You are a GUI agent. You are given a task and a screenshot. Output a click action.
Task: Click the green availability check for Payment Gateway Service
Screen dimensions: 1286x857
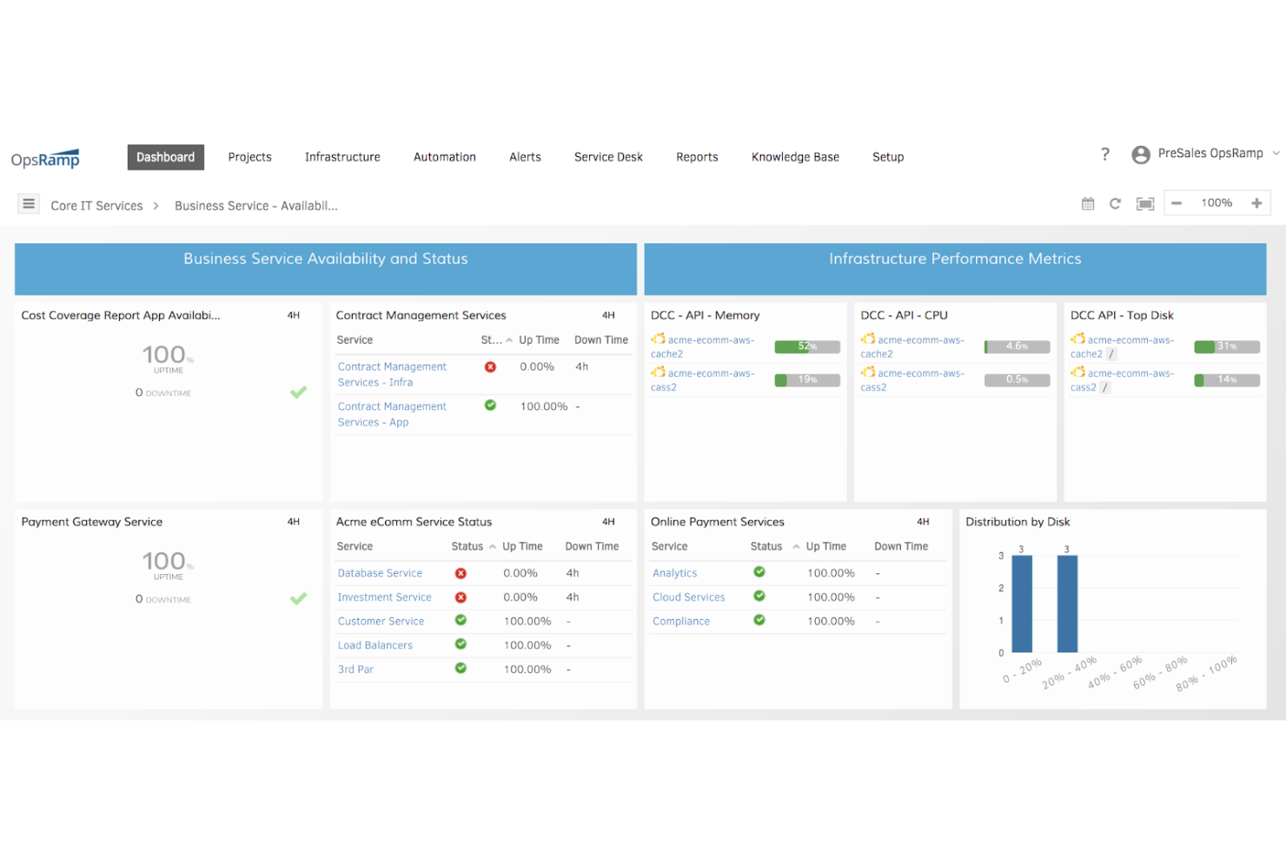298,598
